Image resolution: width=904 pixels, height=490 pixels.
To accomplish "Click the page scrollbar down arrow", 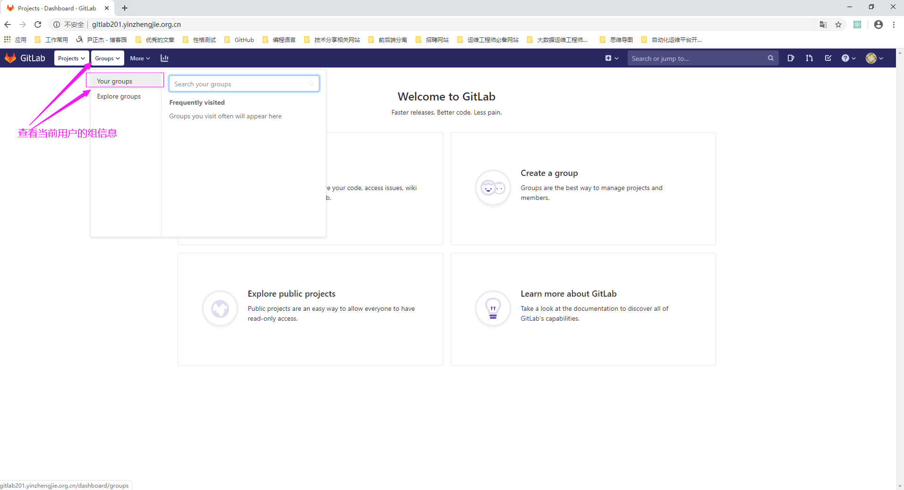I will pyautogui.click(x=900, y=486).
